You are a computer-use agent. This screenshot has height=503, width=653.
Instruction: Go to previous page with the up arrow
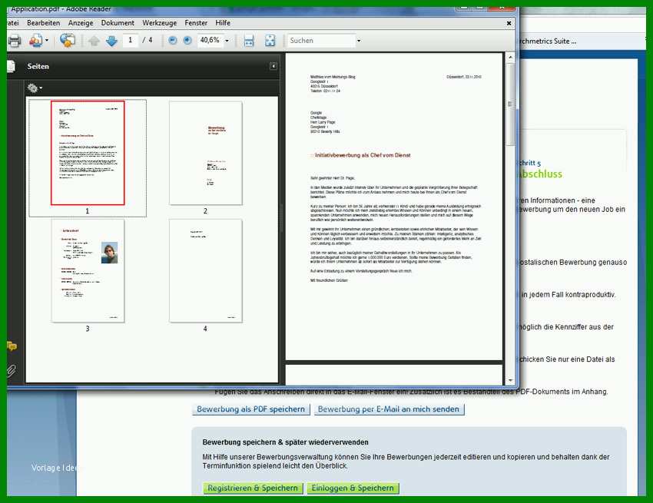coord(94,41)
